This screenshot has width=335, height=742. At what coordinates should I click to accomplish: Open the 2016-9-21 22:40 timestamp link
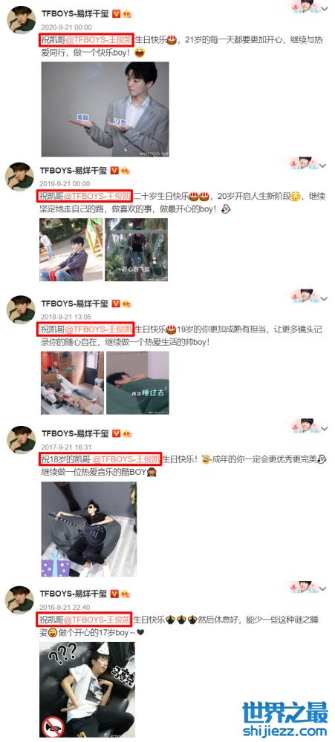(65, 607)
